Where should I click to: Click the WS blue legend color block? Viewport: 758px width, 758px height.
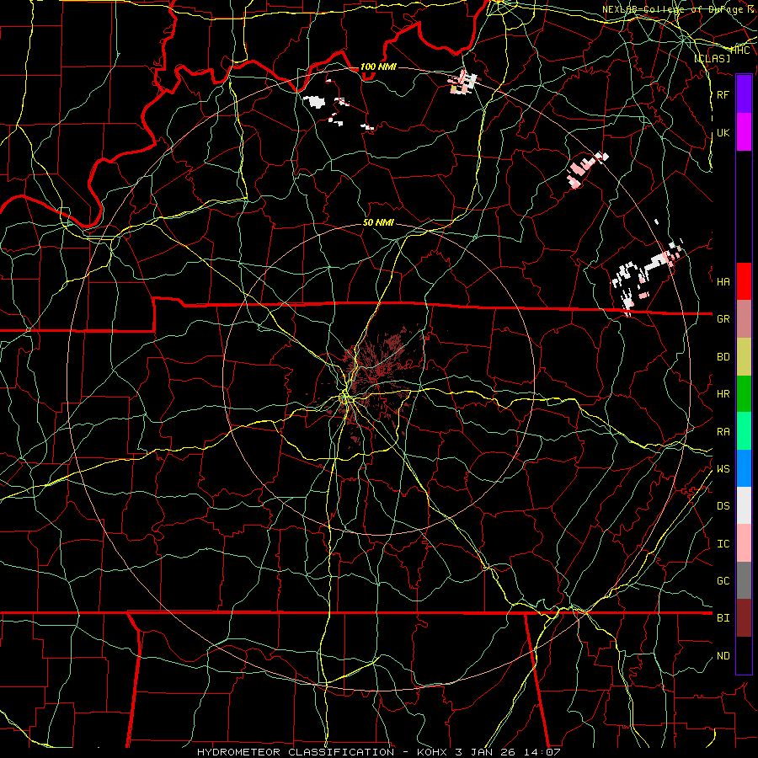[x=744, y=468]
